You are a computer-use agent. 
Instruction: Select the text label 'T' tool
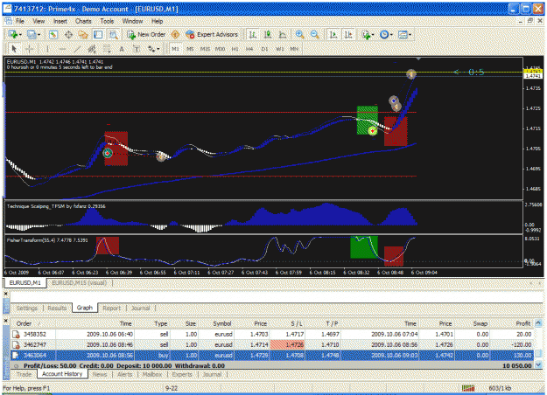[x=137, y=49]
